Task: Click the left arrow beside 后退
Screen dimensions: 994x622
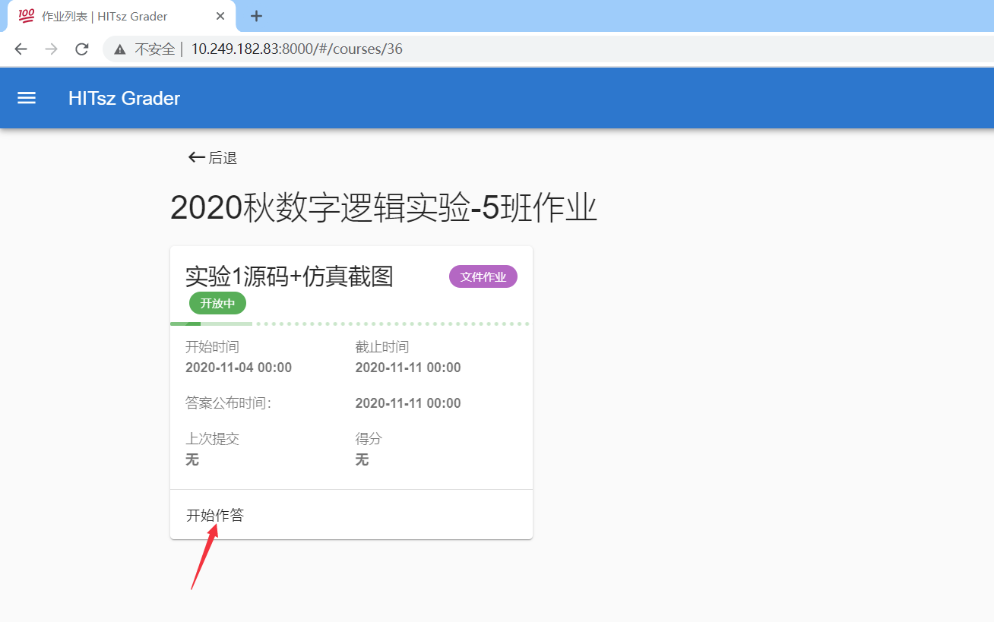Action: [x=196, y=157]
